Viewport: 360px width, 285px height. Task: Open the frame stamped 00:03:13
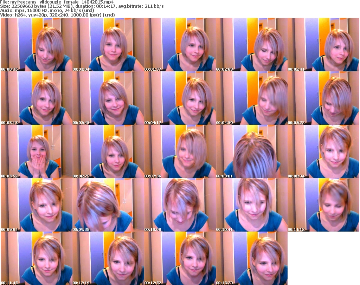click(x=37, y=98)
